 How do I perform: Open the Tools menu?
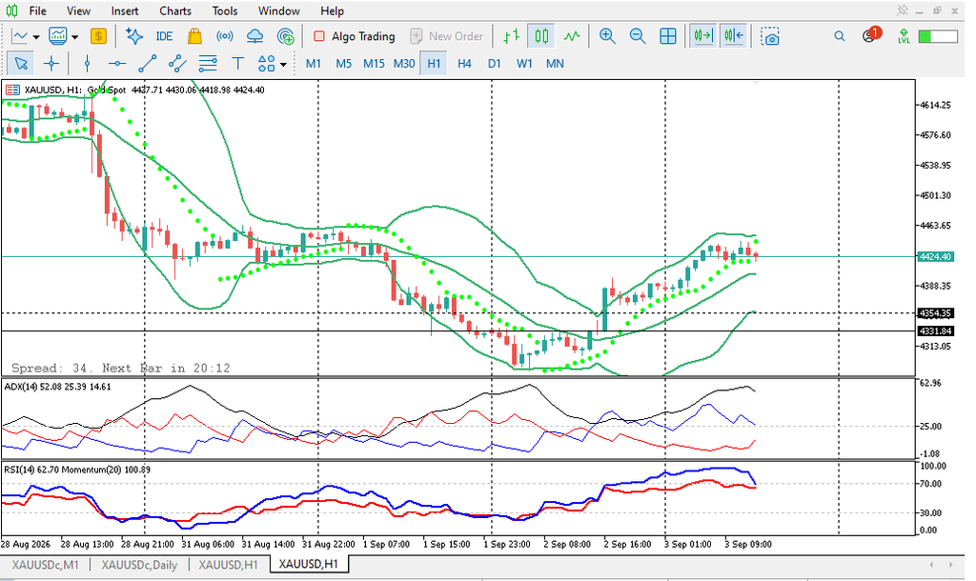tap(225, 10)
